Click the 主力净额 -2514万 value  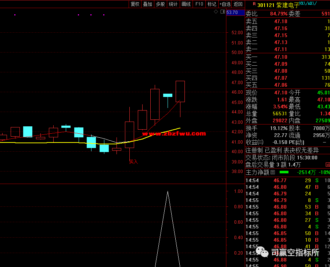pyautogui.click(x=306, y=173)
